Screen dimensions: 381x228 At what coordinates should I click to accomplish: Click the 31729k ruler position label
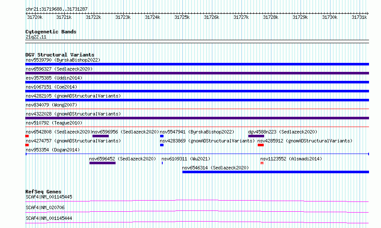300,17
